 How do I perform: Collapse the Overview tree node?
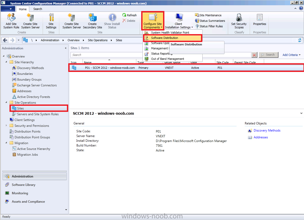3,56
